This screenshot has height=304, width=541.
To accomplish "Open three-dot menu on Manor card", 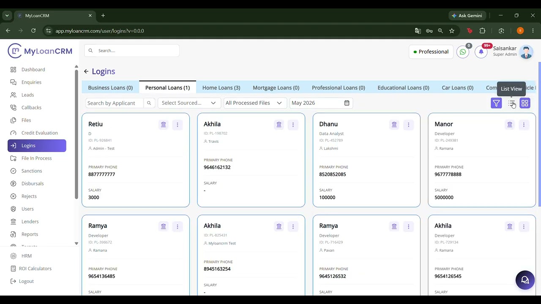I will pos(524,125).
